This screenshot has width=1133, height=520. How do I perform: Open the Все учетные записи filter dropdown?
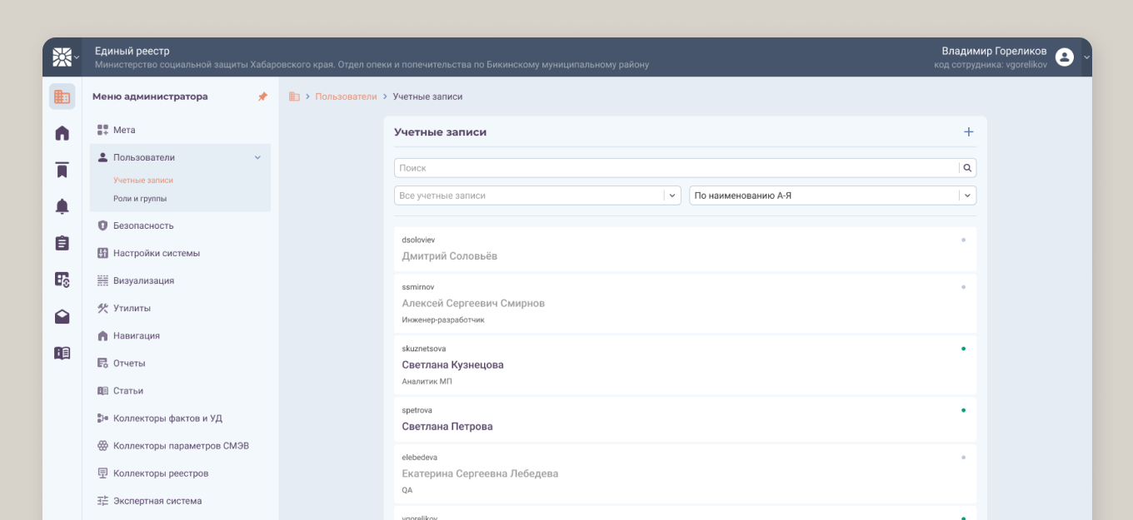pyautogui.click(x=537, y=196)
